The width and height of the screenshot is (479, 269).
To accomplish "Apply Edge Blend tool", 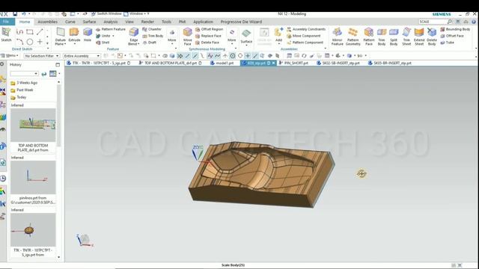I will click(133, 37).
